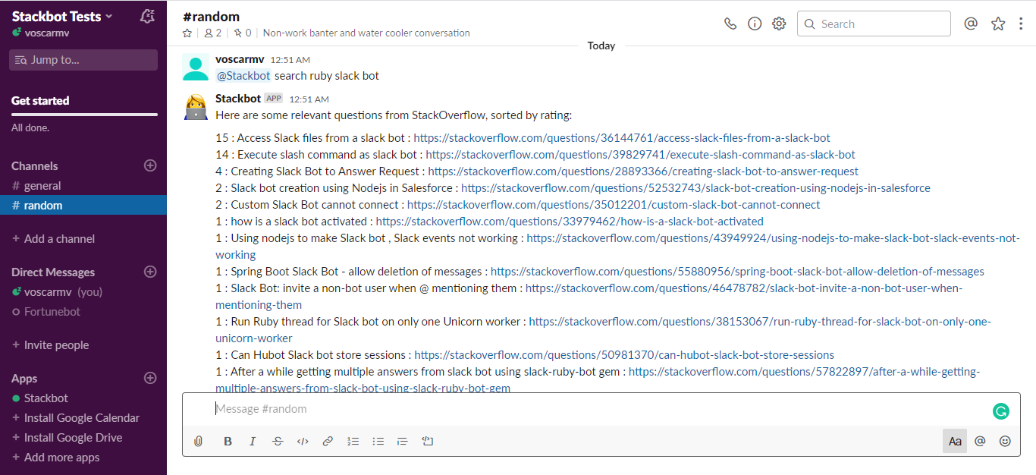Click Install Google Calendar
The height and width of the screenshot is (475, 1036).
point(76,418)
